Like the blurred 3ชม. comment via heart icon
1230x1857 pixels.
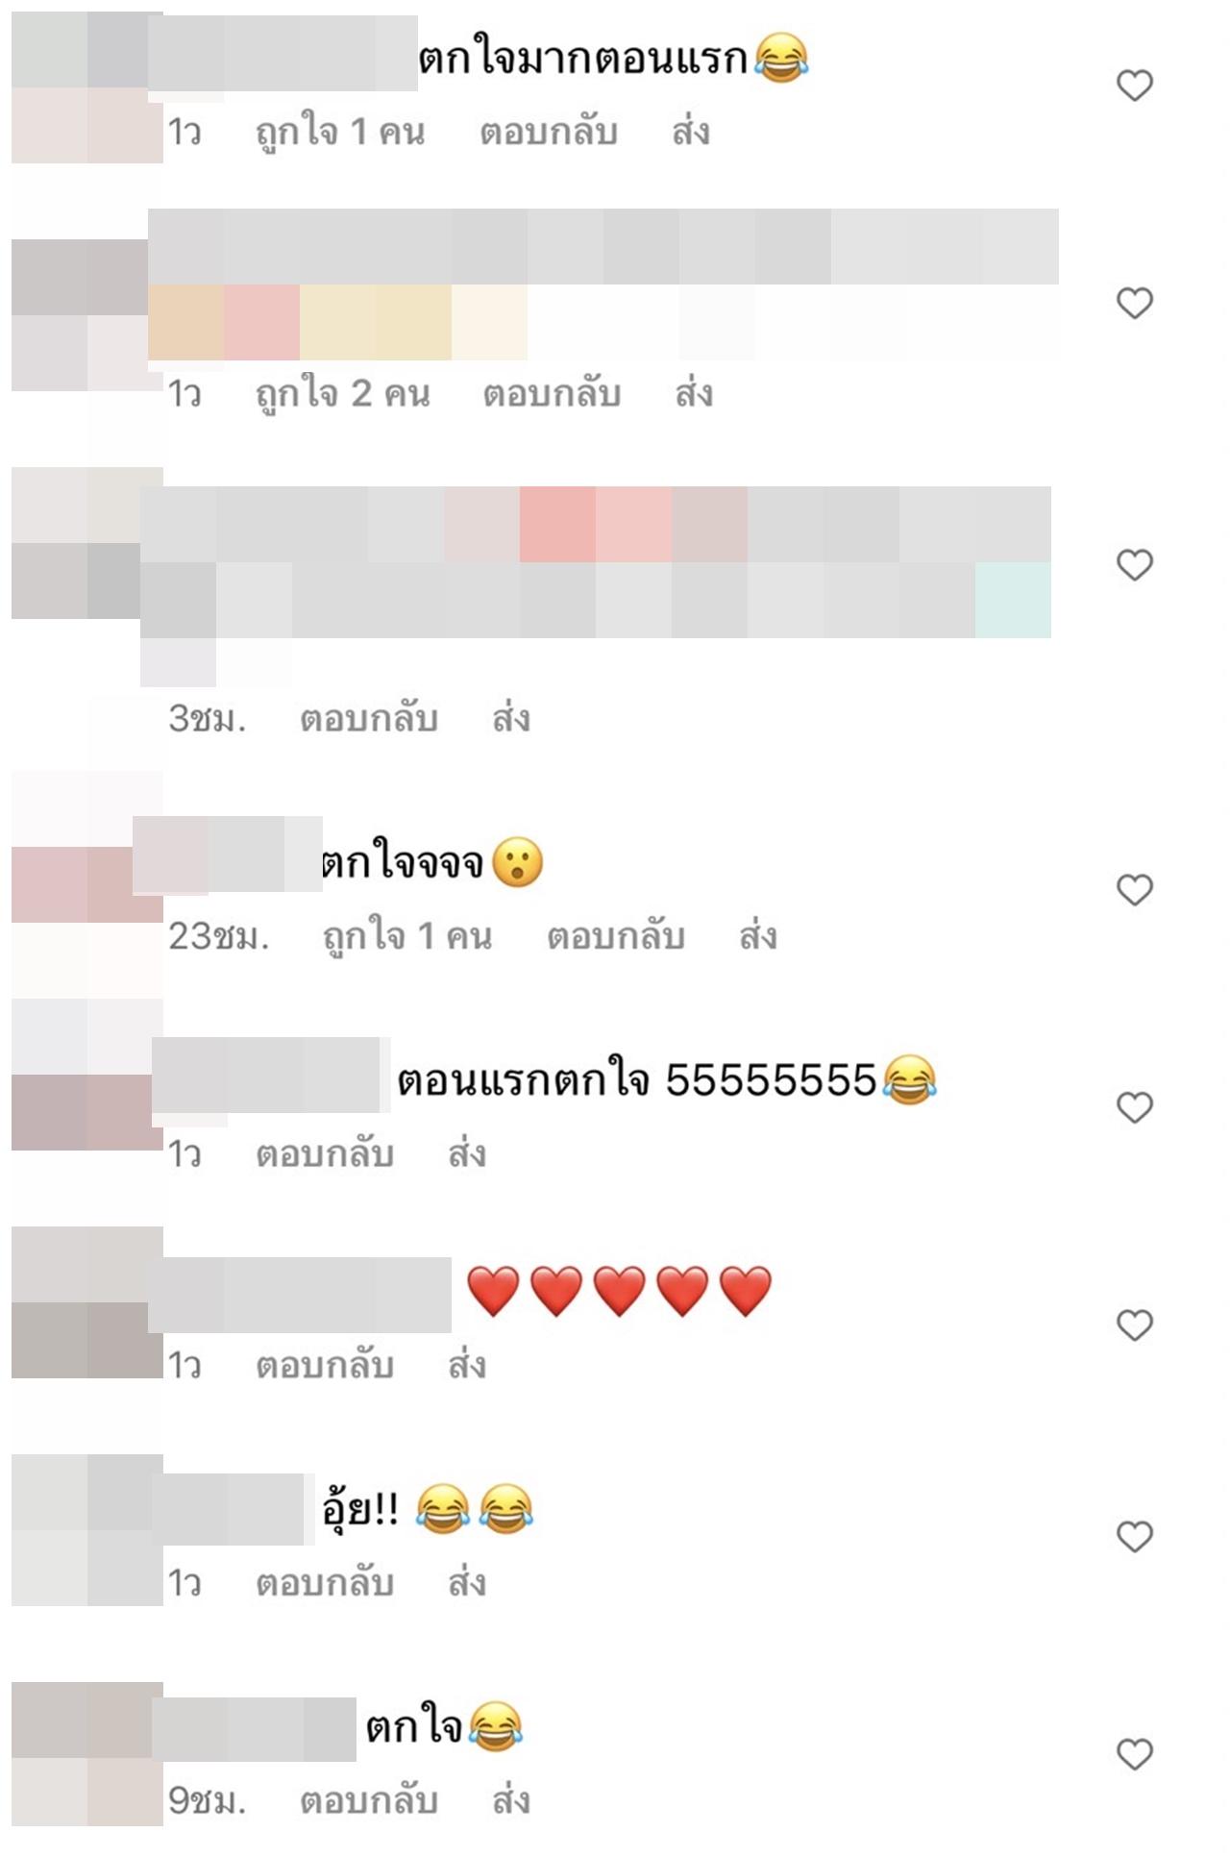tap(1134, 564)
